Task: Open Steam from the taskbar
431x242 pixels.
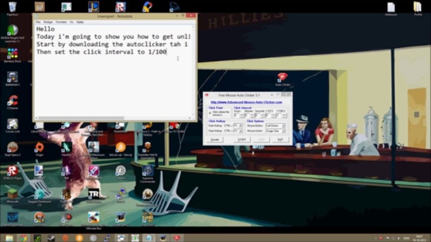Action: coord(51,238)
